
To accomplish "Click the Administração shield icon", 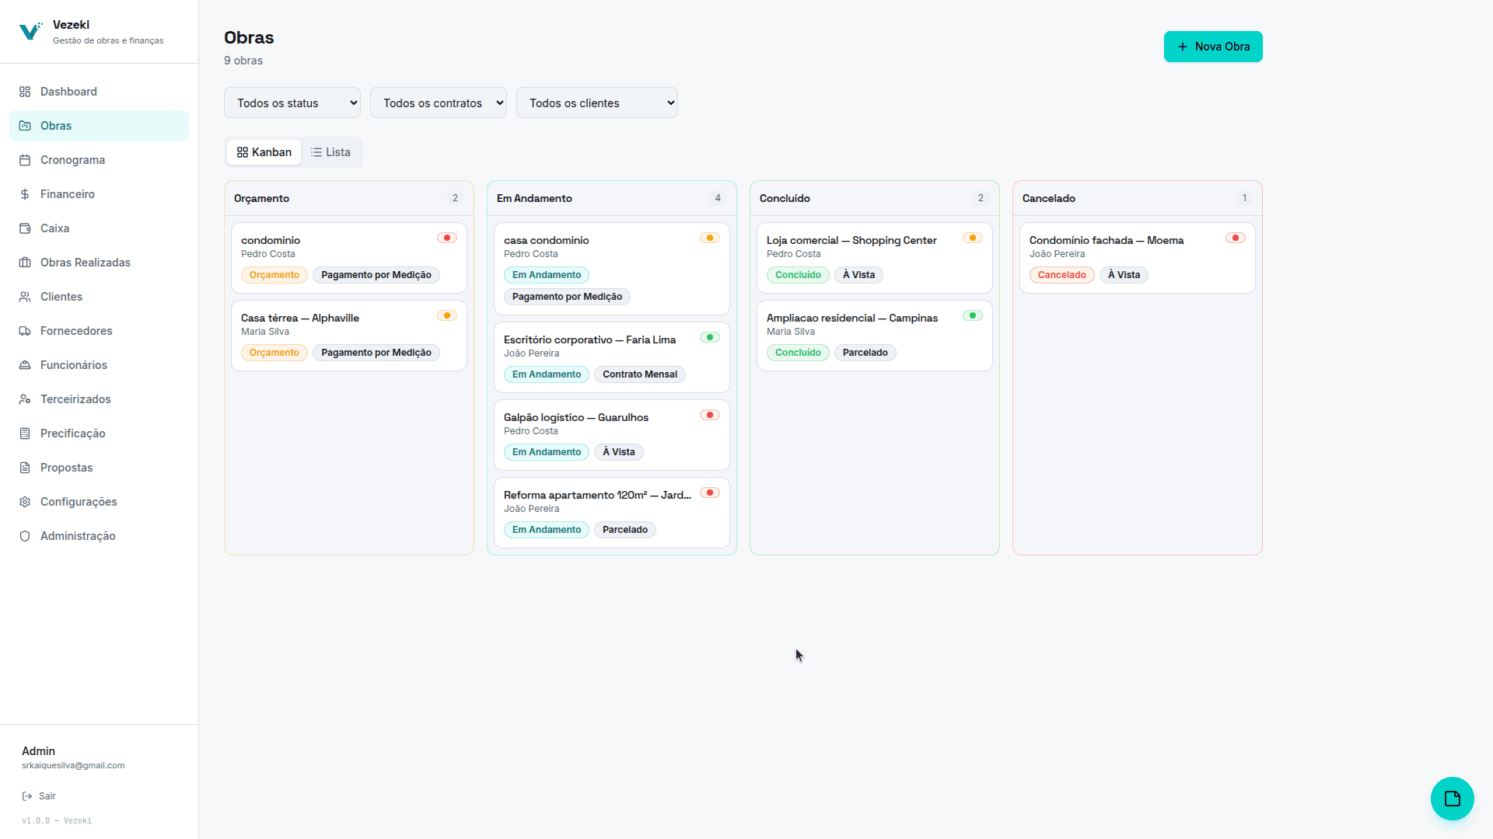I will [25, 536].
